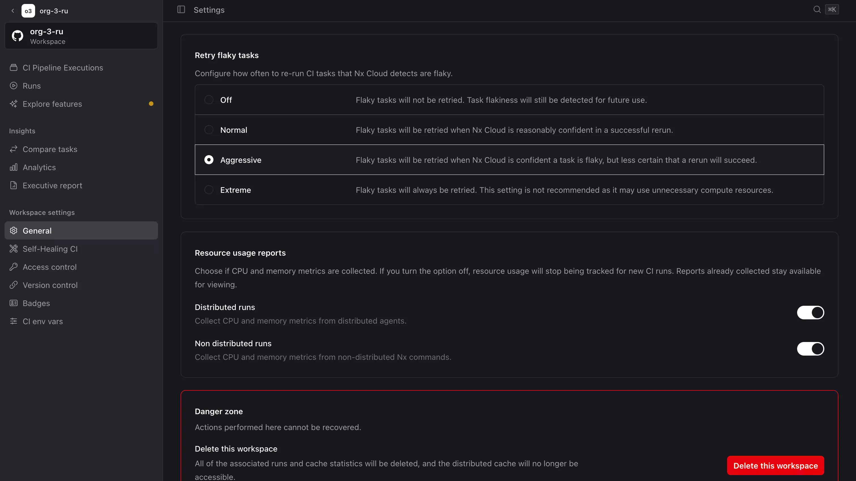Open Version control settings
This screenshot has height=481, width=856.
(x=81, y=285)
